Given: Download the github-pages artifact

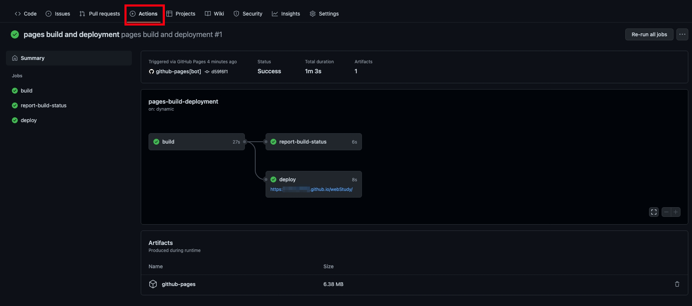Looking at the screenshot, I should (x=179, y=284).
